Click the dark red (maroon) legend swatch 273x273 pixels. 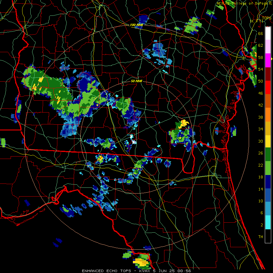(x=268, y=74)
